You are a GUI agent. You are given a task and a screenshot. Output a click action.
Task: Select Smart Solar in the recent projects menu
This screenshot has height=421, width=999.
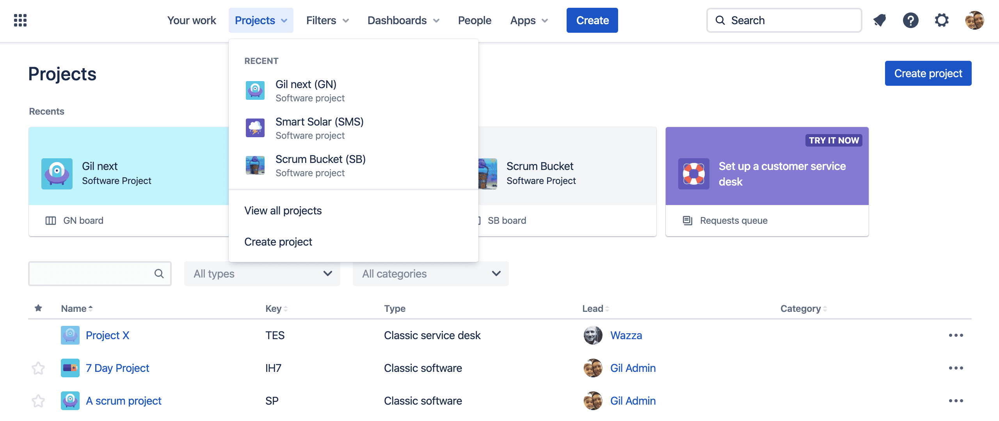click(319, 122)
